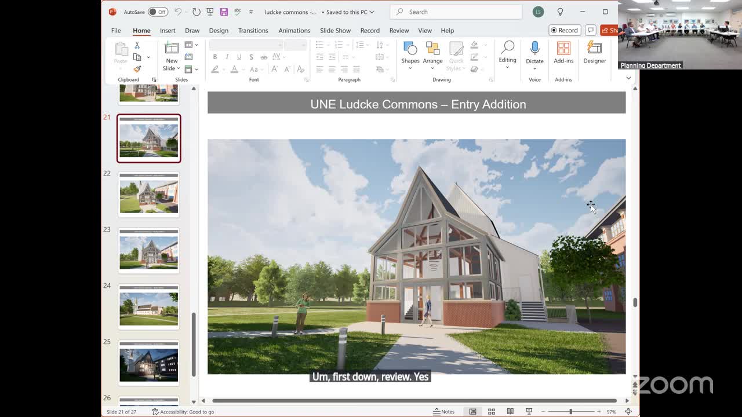
Task: Open the Copy options dropdown arrow
Action: [148, 57]
